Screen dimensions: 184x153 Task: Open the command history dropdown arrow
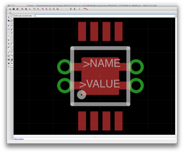175,16
